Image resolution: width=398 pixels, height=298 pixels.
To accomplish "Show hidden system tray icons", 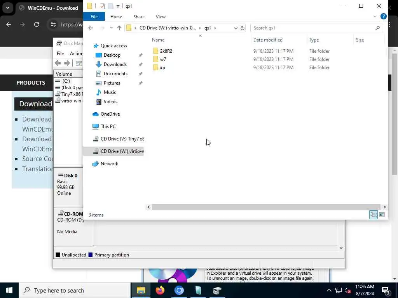I will [329, 290].
